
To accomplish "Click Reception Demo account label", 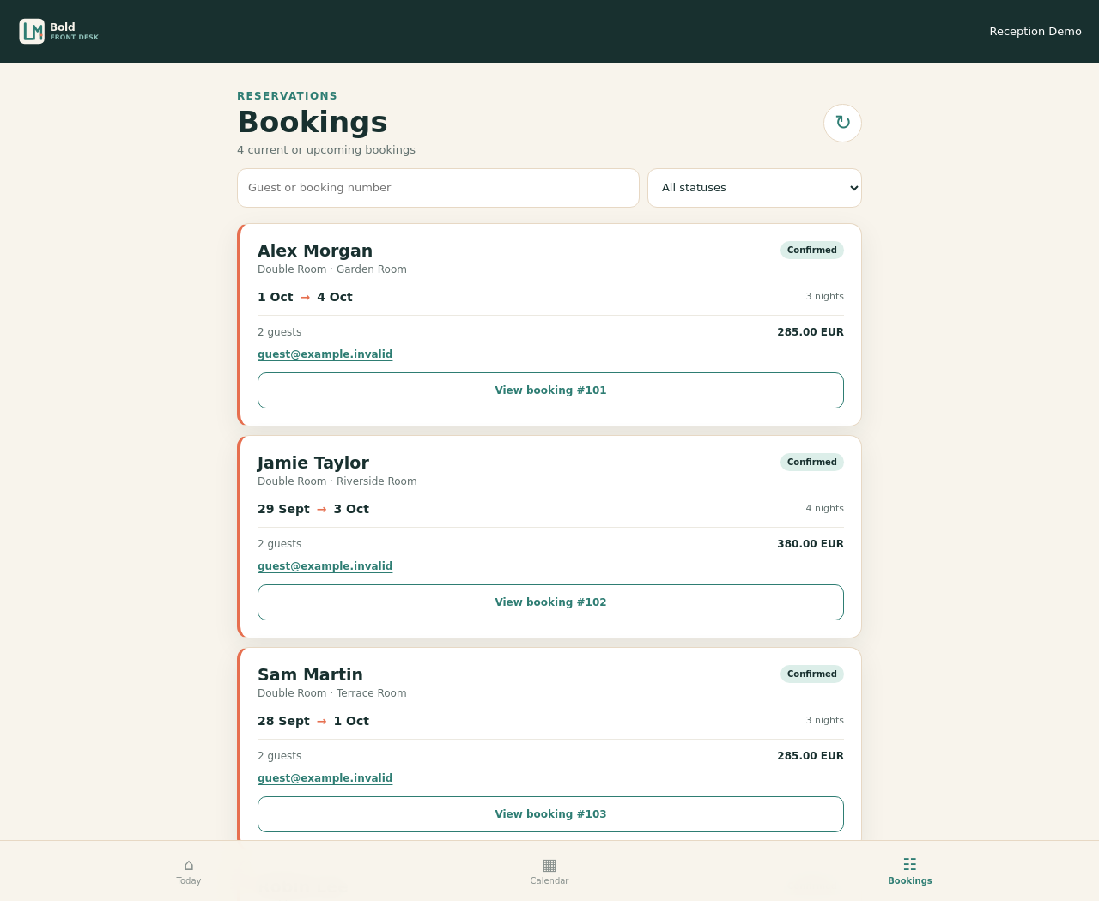I will [1035, 32].
